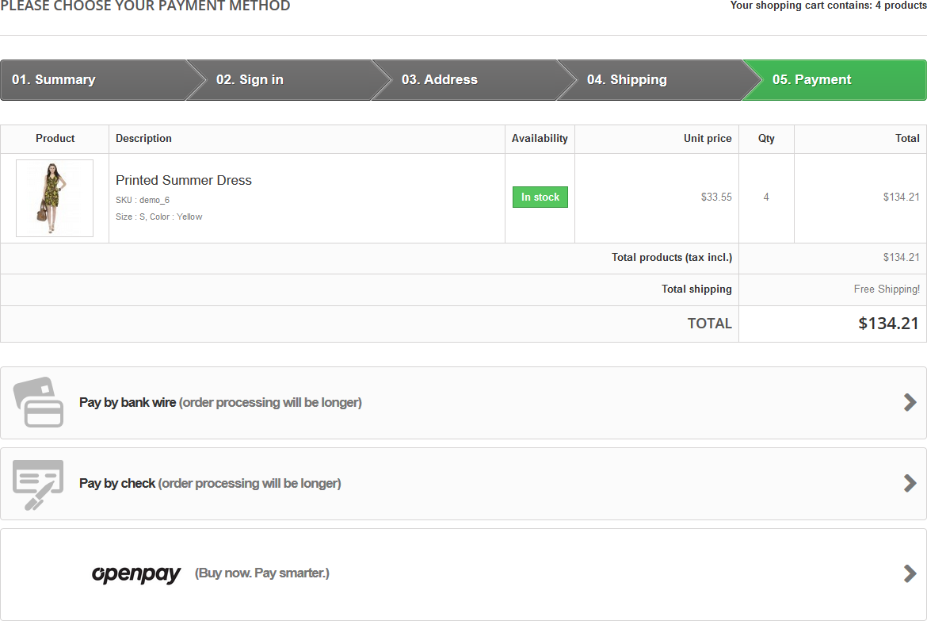Click chevron arrow on bank wire row
Image resolution: width=927 pixels, height=621 pixels.
pos(910,402)
